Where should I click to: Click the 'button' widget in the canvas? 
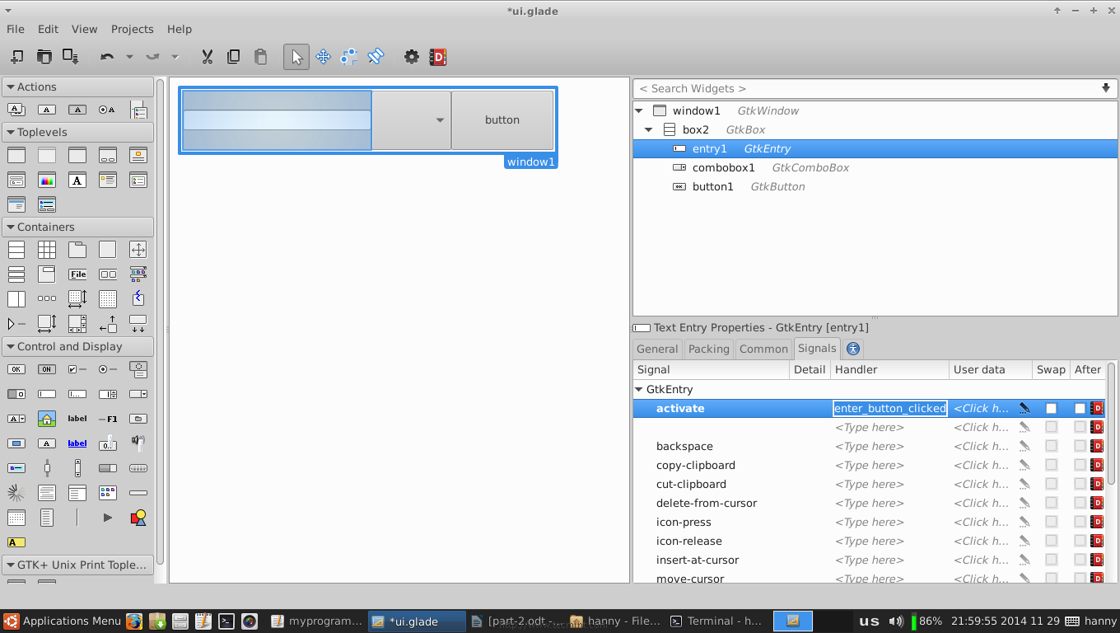point(502,120)
